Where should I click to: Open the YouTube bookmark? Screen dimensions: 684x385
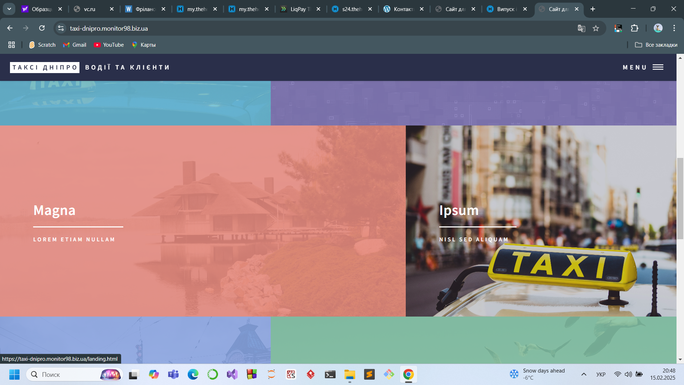click(109, 45)
